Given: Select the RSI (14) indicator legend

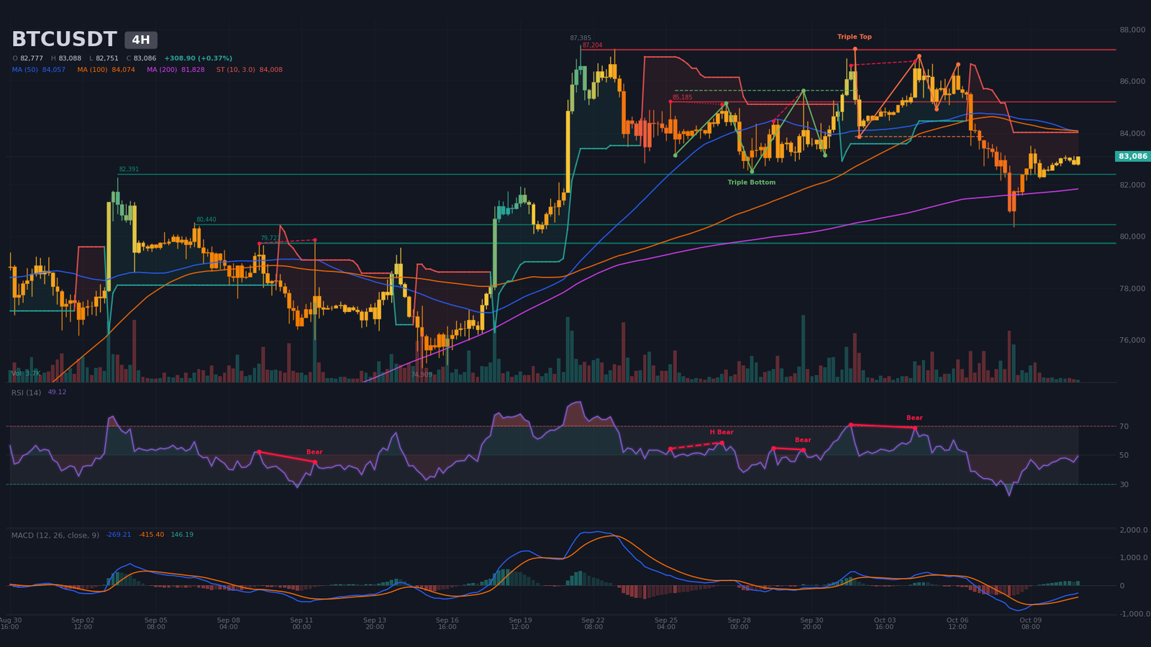Looking at the screenshot, I should click(x=39, y=393).
